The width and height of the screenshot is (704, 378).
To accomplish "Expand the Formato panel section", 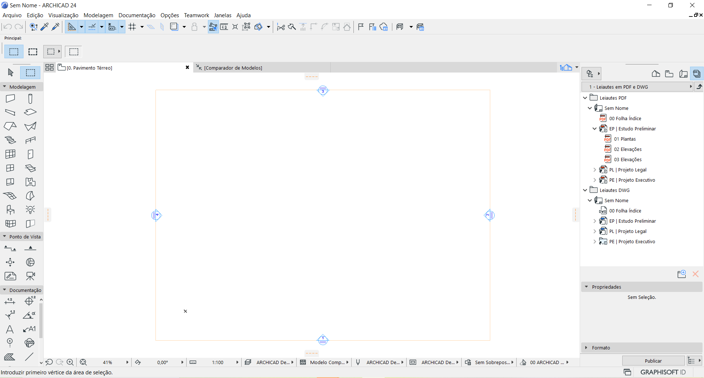I will [x=586, y=348].
